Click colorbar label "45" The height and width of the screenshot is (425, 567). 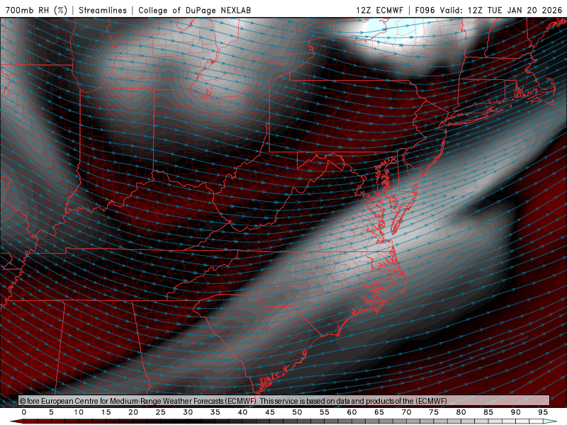(270, 412)
